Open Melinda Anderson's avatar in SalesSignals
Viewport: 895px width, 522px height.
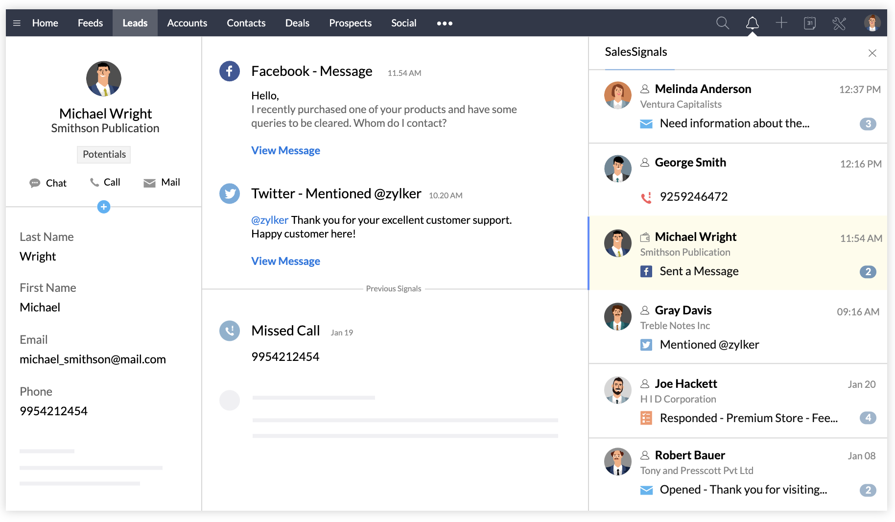click(x=618, y=95)
